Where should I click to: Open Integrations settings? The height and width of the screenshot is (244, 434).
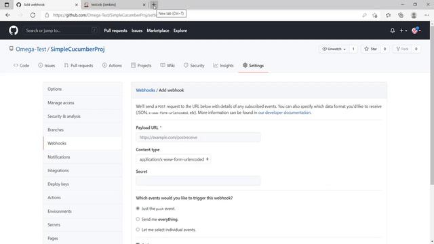point(83,170)
